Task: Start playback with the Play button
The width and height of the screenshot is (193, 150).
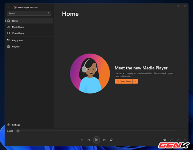Action: [96, 140]
